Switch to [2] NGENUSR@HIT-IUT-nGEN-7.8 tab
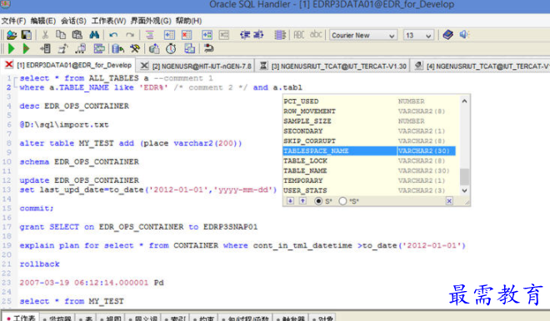The width and height of the screenshot is (550, 321). [195, 66]
